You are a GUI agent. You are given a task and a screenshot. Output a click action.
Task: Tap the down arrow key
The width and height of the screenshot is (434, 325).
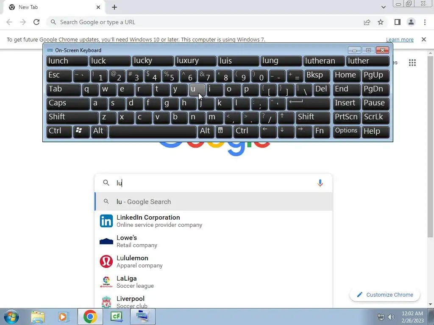286,132
